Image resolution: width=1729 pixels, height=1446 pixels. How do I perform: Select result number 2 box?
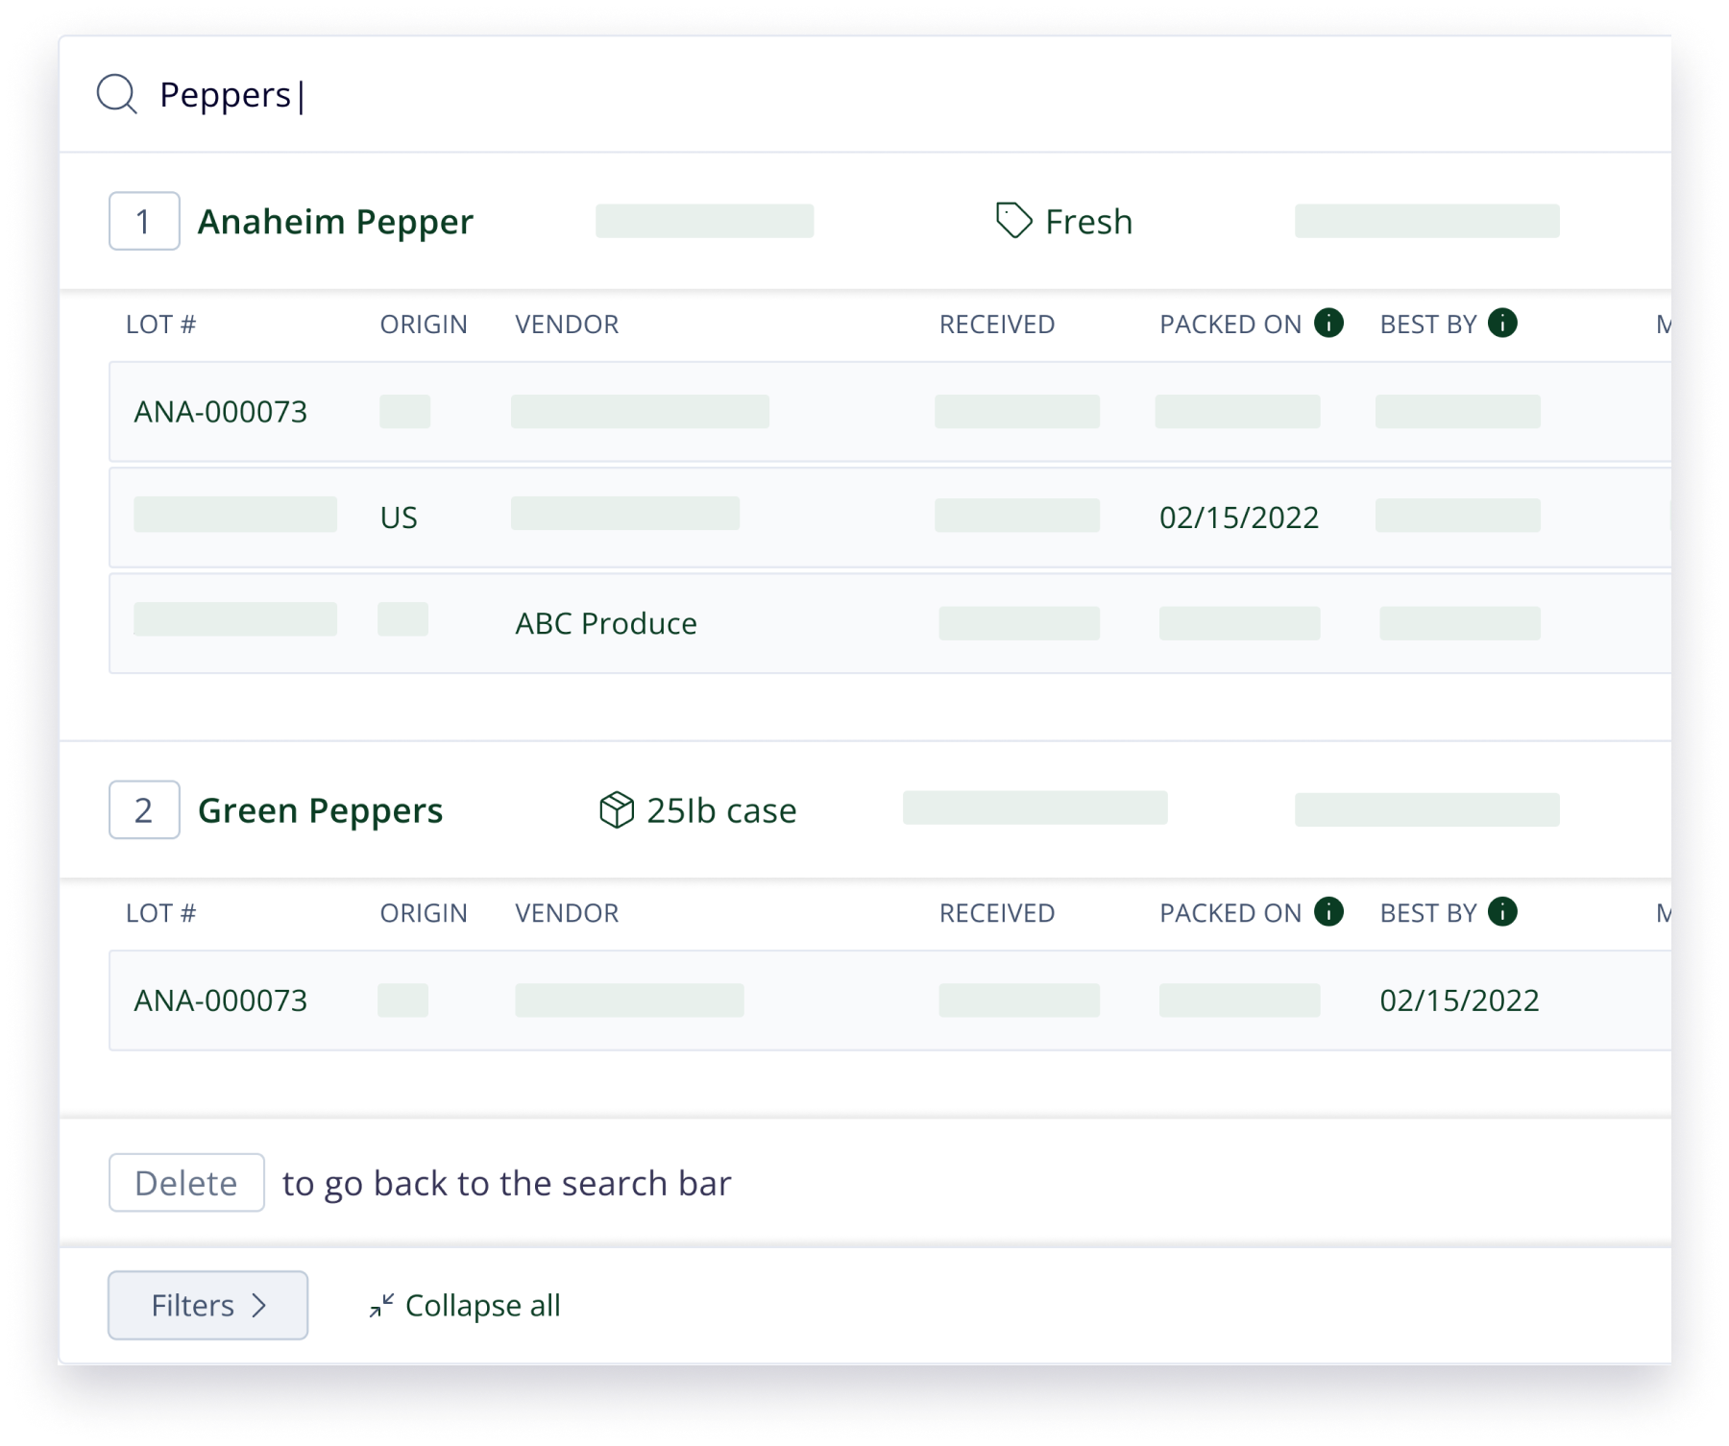point(144,809)
